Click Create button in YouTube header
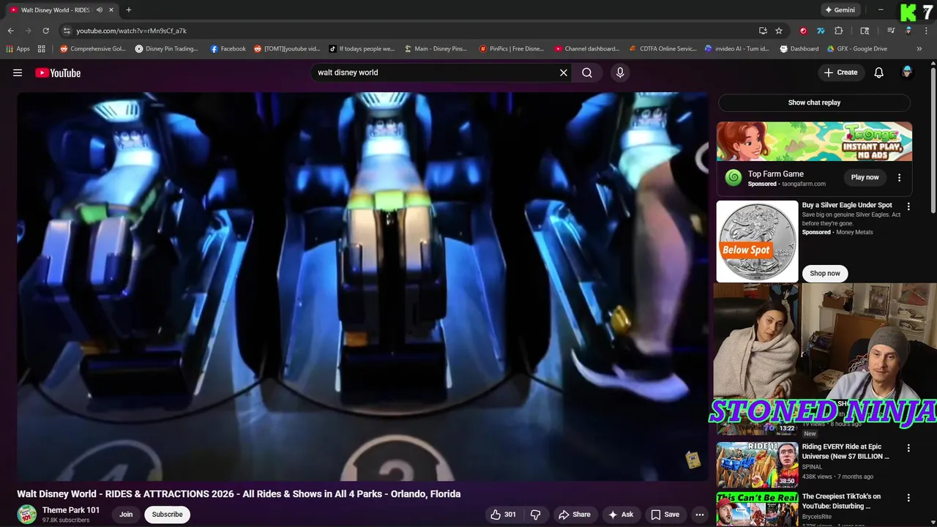Image resolution: width=937 pixels, height=527 pixels. [x=840, y=72]
